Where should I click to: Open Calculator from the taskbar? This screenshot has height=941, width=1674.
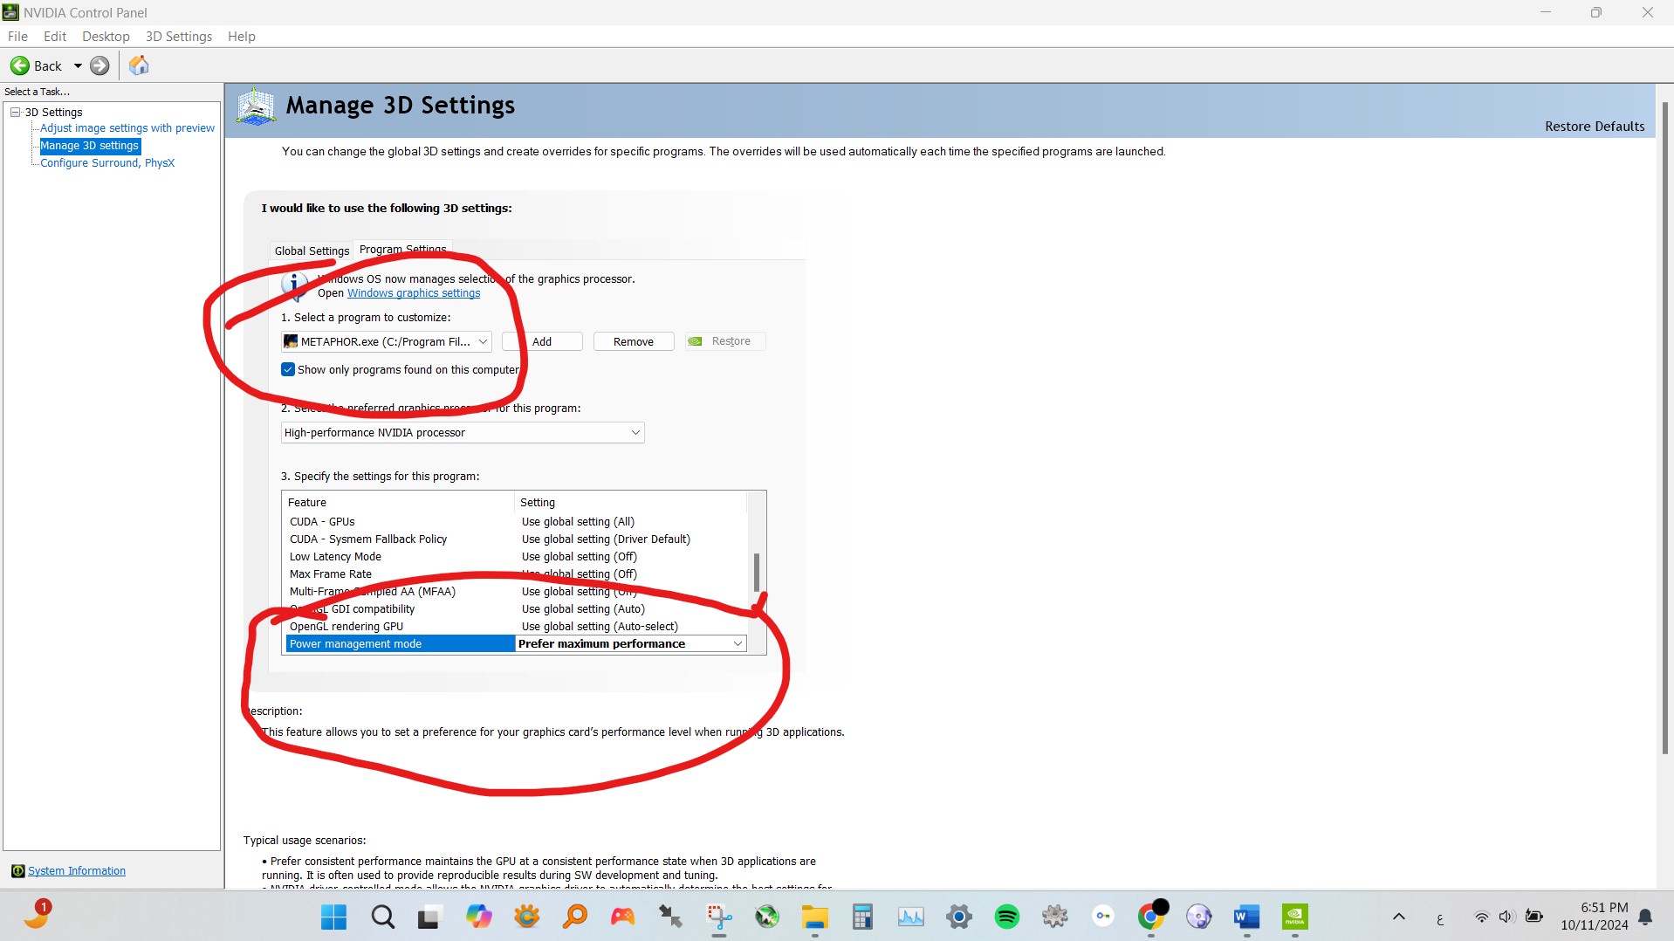[862, 917]
